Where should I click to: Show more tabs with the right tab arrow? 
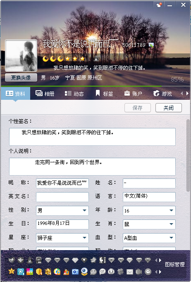click(x=187, y=93)
